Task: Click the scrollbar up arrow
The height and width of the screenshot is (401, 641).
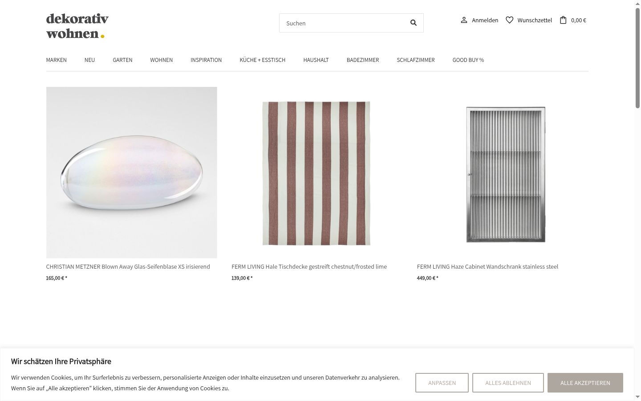Action: (637, 4)
